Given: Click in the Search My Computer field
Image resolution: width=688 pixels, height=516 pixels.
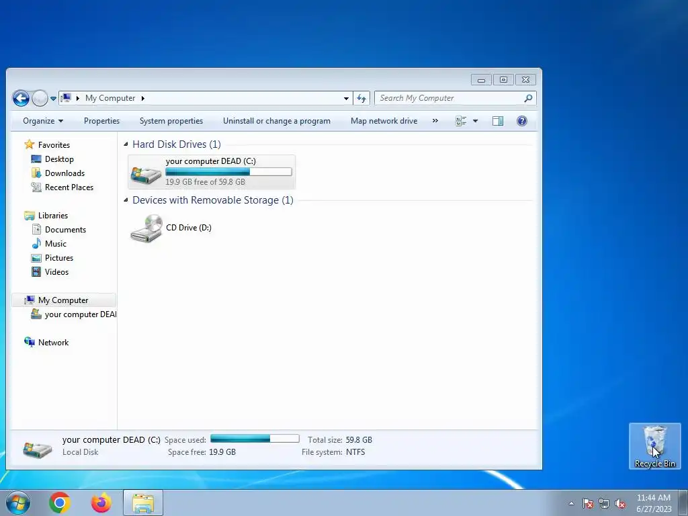Looking at the screenshot, I should click(455, 98).
